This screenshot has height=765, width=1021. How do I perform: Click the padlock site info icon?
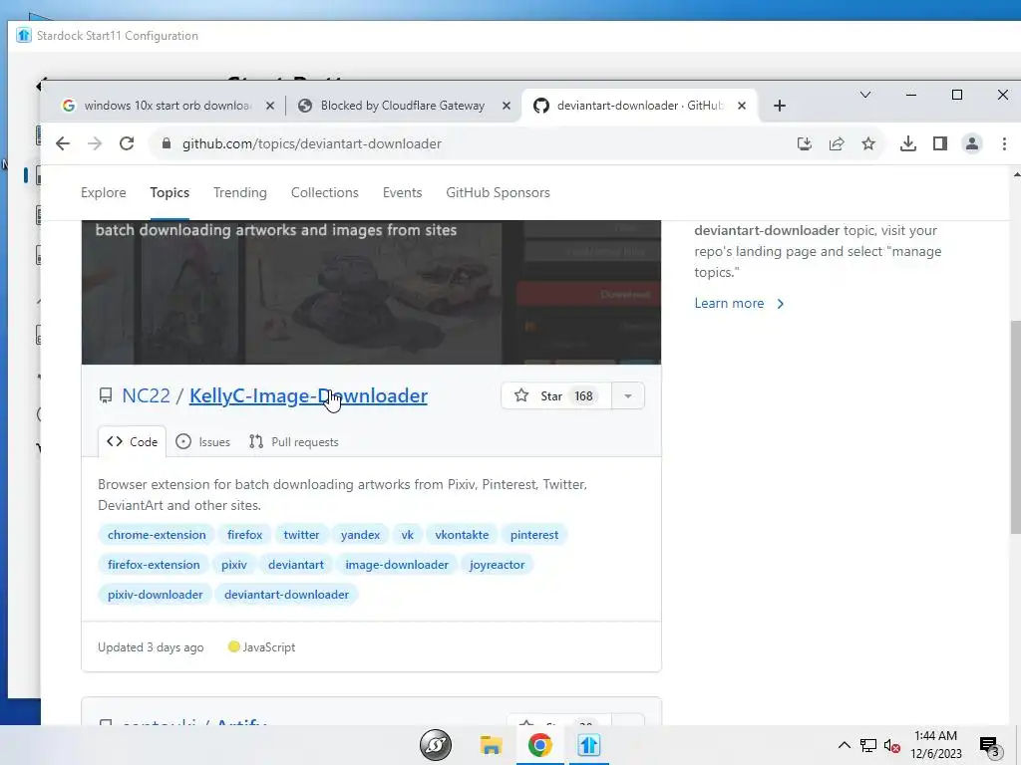pos(167,143)
